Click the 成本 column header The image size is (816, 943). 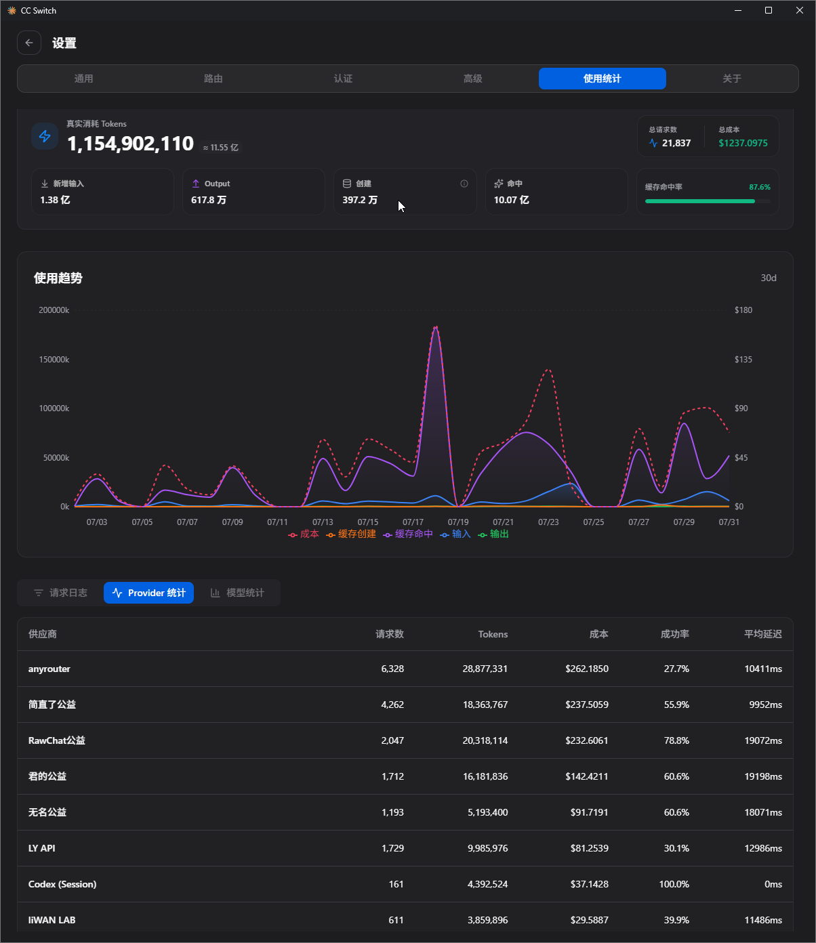(598, 634)
